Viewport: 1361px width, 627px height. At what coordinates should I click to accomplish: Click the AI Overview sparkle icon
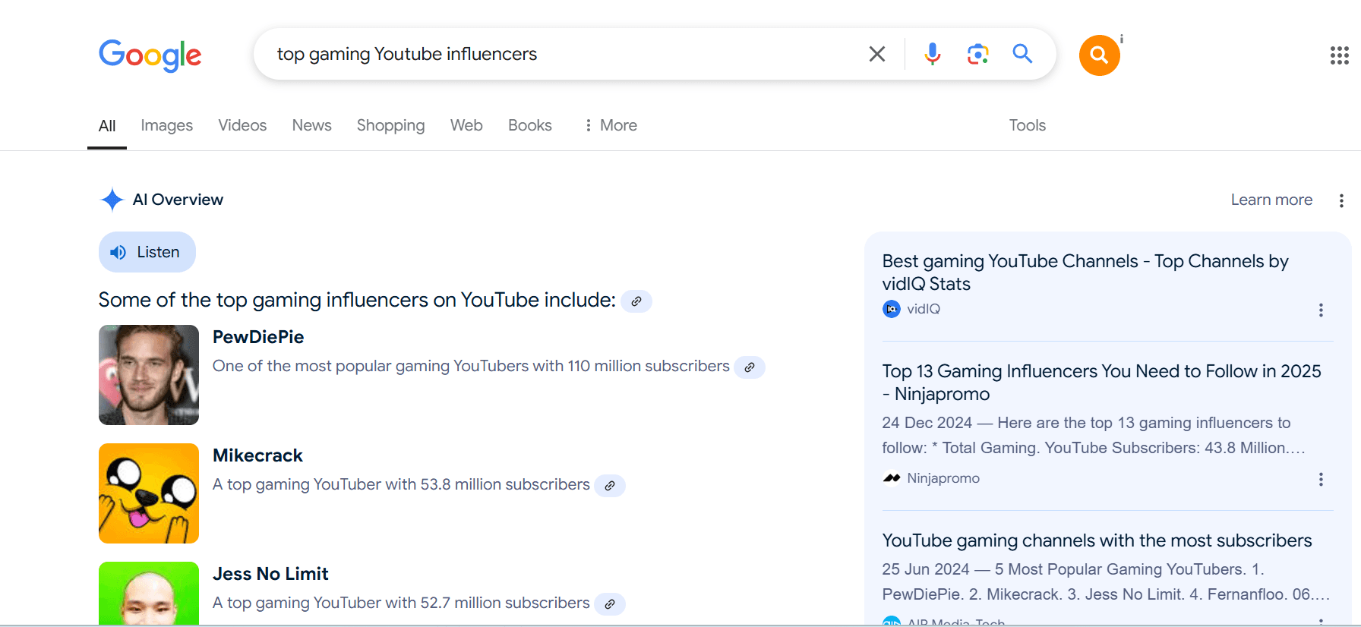pyautogui.click(x=112, y=200)
